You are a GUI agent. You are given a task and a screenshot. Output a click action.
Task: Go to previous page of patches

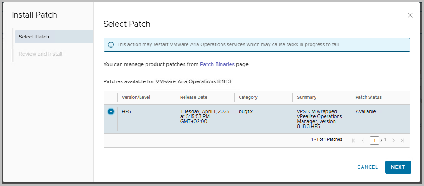[363, 140]
